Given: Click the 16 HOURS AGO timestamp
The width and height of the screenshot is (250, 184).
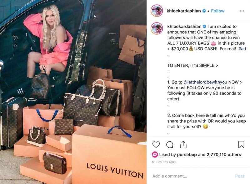Looking at the screenshot, I should click(x=163, y=162).
